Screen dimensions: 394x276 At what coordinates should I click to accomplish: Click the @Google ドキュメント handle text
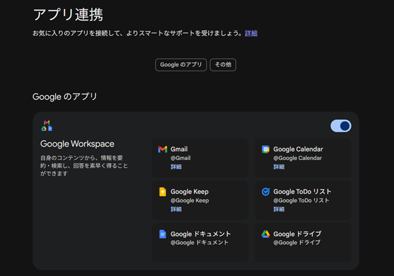coord(199,243)
